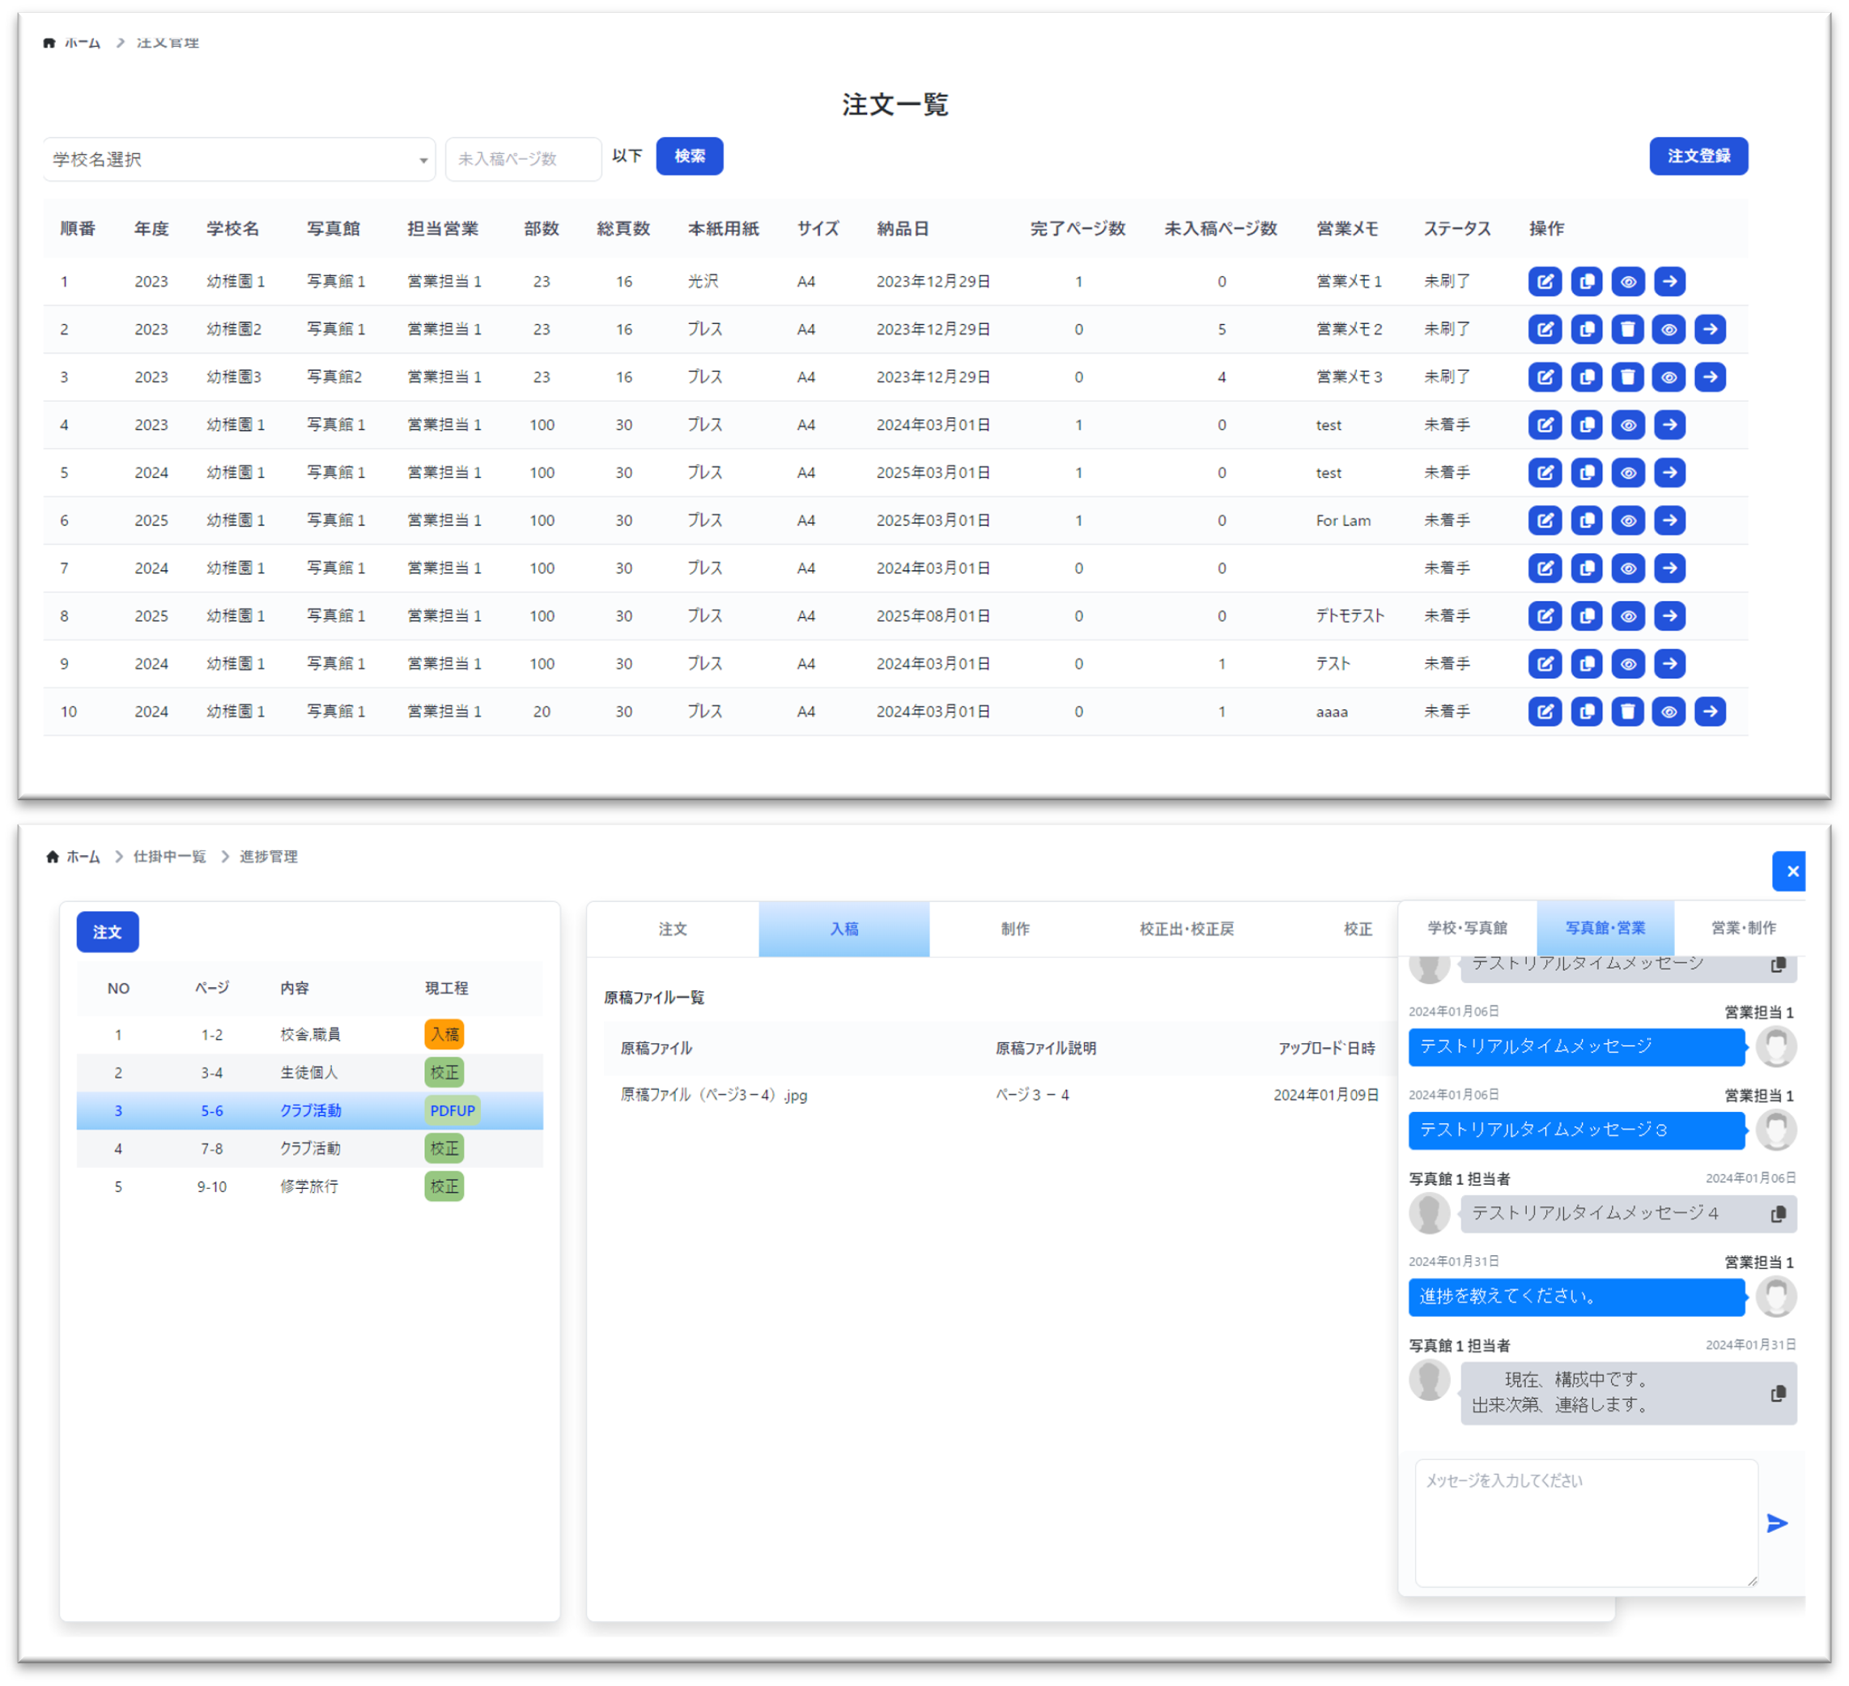View order row 2 with eye icon
The height and width of the screenshot is (1686, 1849).
pos(1668,330)
